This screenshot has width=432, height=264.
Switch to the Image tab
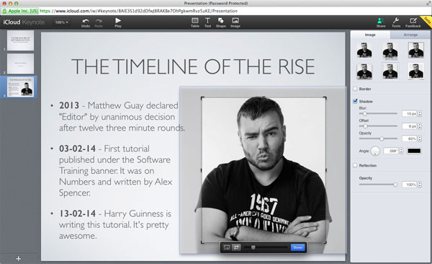[x=370, y=35]
